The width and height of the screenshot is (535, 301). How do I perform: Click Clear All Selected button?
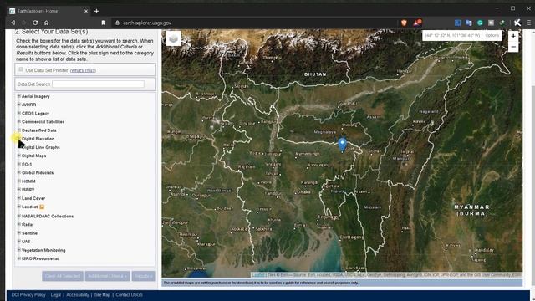point(63,276)
